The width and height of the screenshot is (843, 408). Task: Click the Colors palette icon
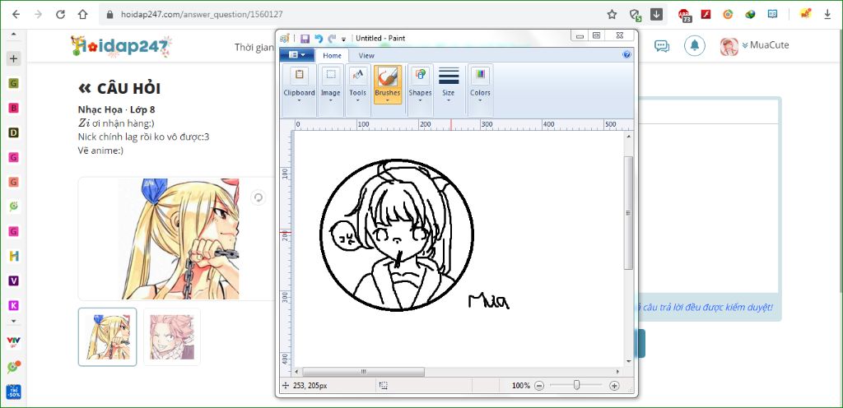(x=480, y=75)
